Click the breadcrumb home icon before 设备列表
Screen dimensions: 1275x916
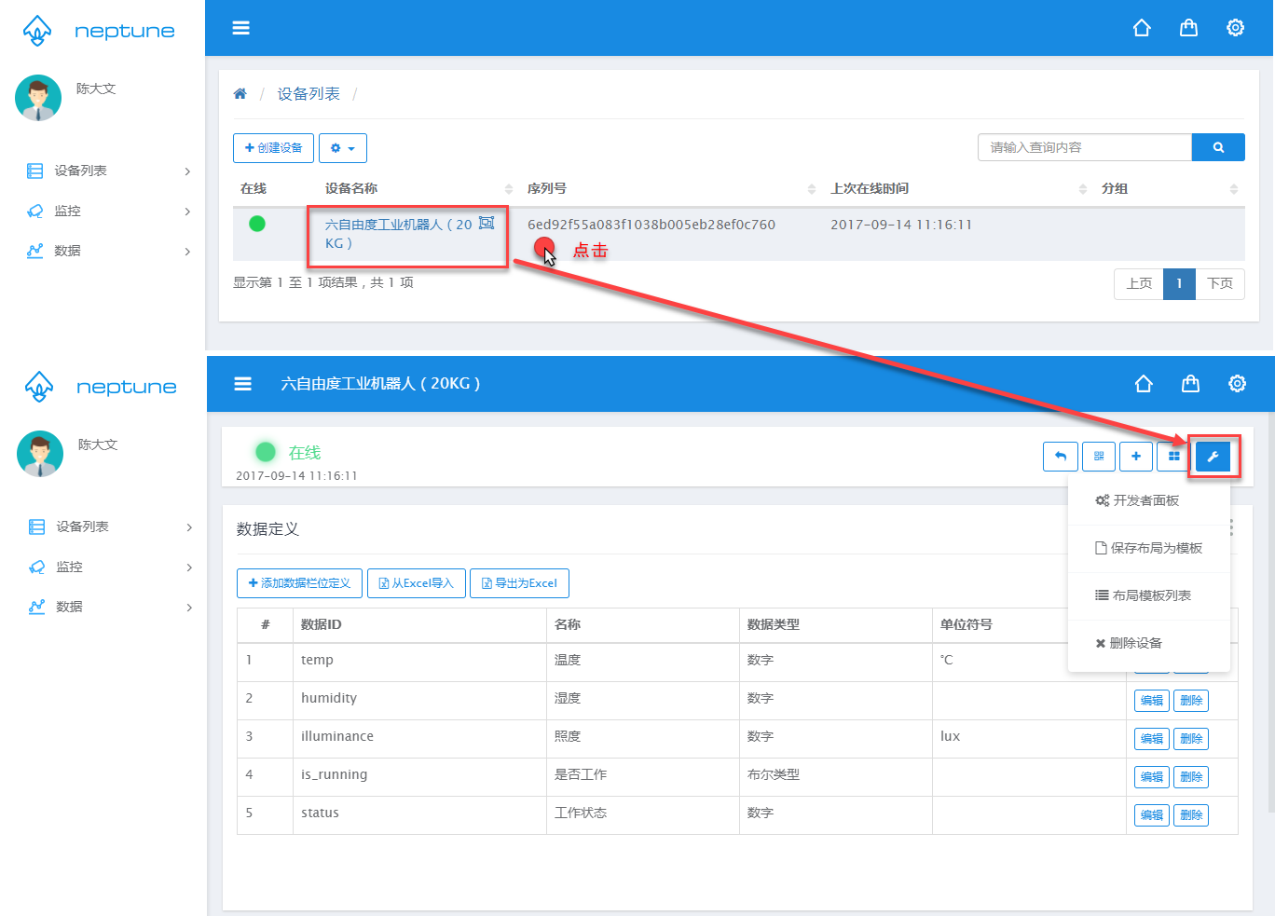(x=240, y=94)
